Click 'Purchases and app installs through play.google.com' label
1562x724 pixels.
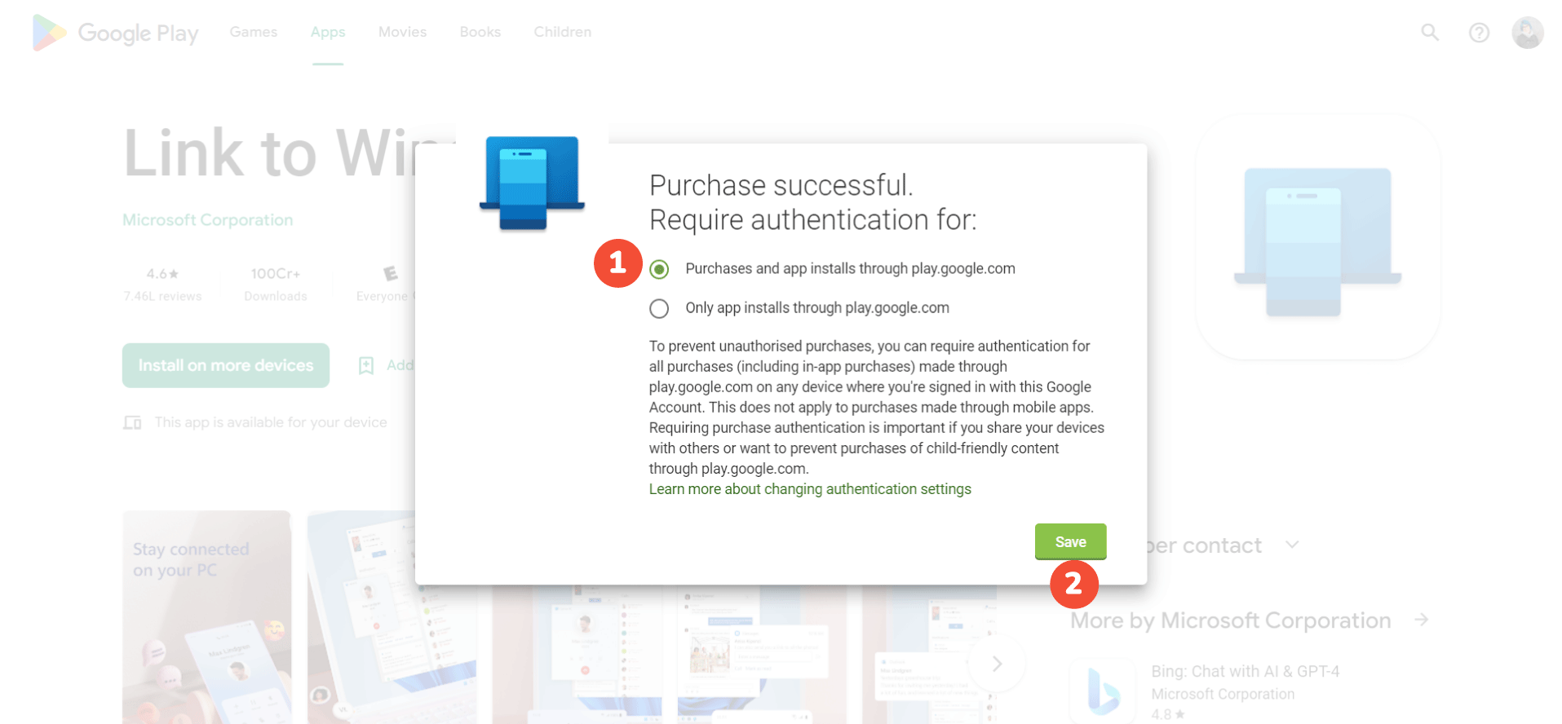tap(850, 268)
